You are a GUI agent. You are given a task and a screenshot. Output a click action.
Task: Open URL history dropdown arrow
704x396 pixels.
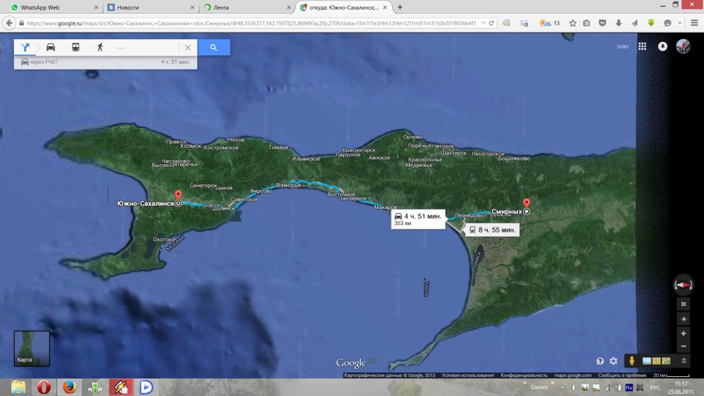483,23
